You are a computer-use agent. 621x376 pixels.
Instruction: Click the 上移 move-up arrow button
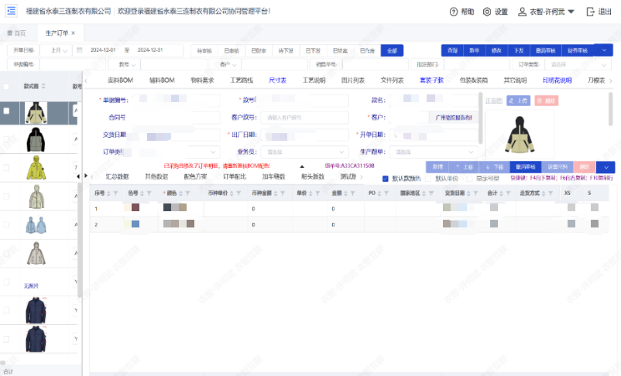tap(462, 166)
